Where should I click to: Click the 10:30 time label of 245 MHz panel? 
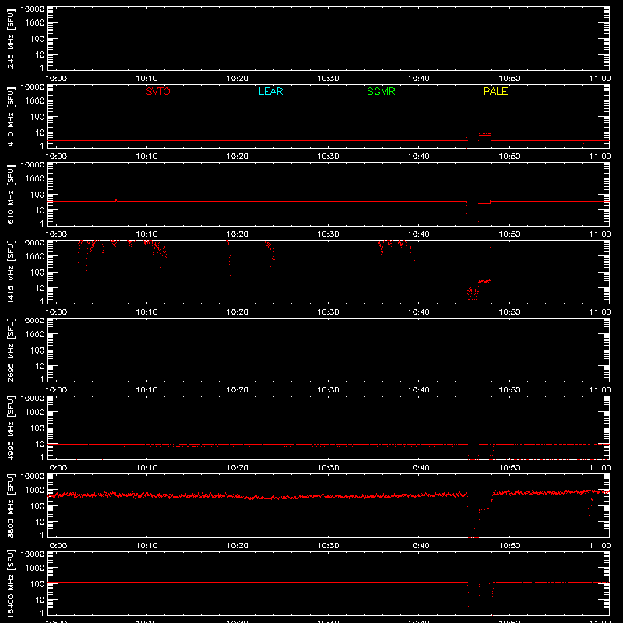[x=328, y=79]
